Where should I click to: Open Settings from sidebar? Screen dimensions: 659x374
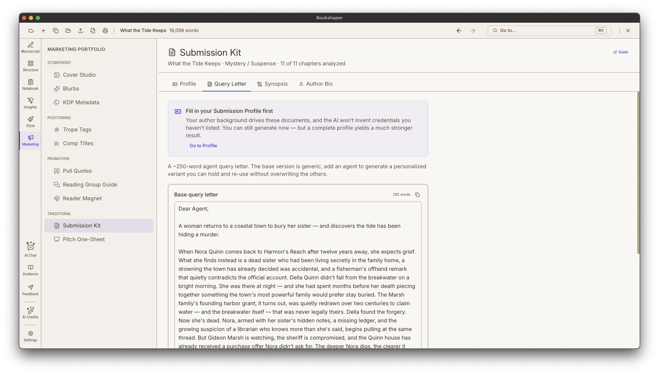pyautogui.click(x=30, y=336)
